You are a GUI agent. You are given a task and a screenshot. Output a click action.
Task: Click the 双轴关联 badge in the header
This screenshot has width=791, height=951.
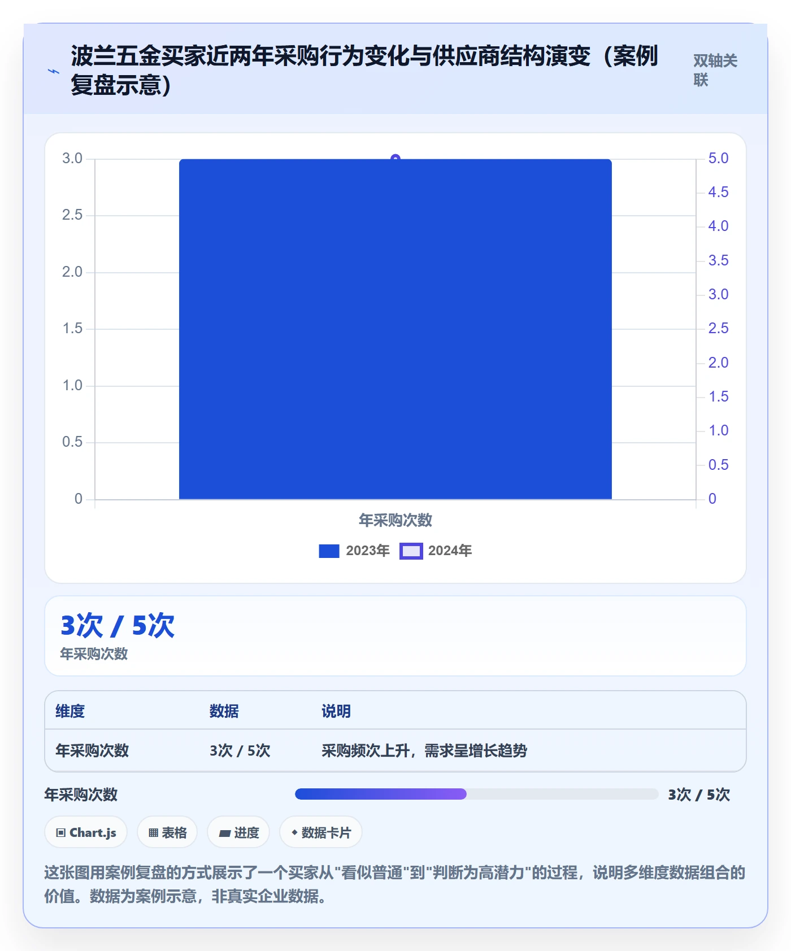tap(715, 70)
